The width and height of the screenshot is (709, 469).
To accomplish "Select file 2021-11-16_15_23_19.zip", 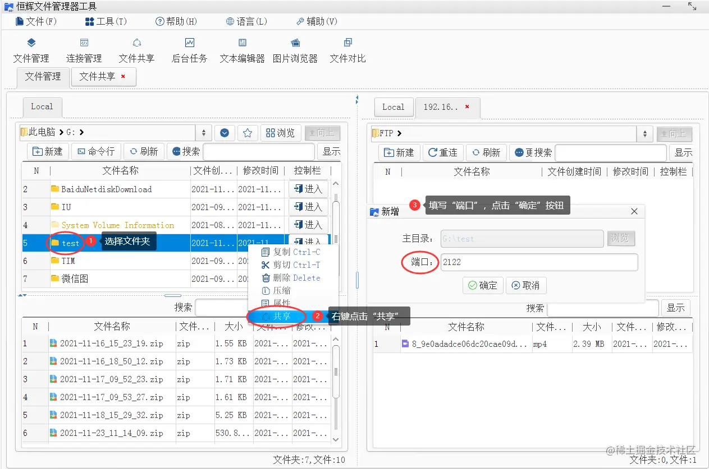I will [175, 343].
